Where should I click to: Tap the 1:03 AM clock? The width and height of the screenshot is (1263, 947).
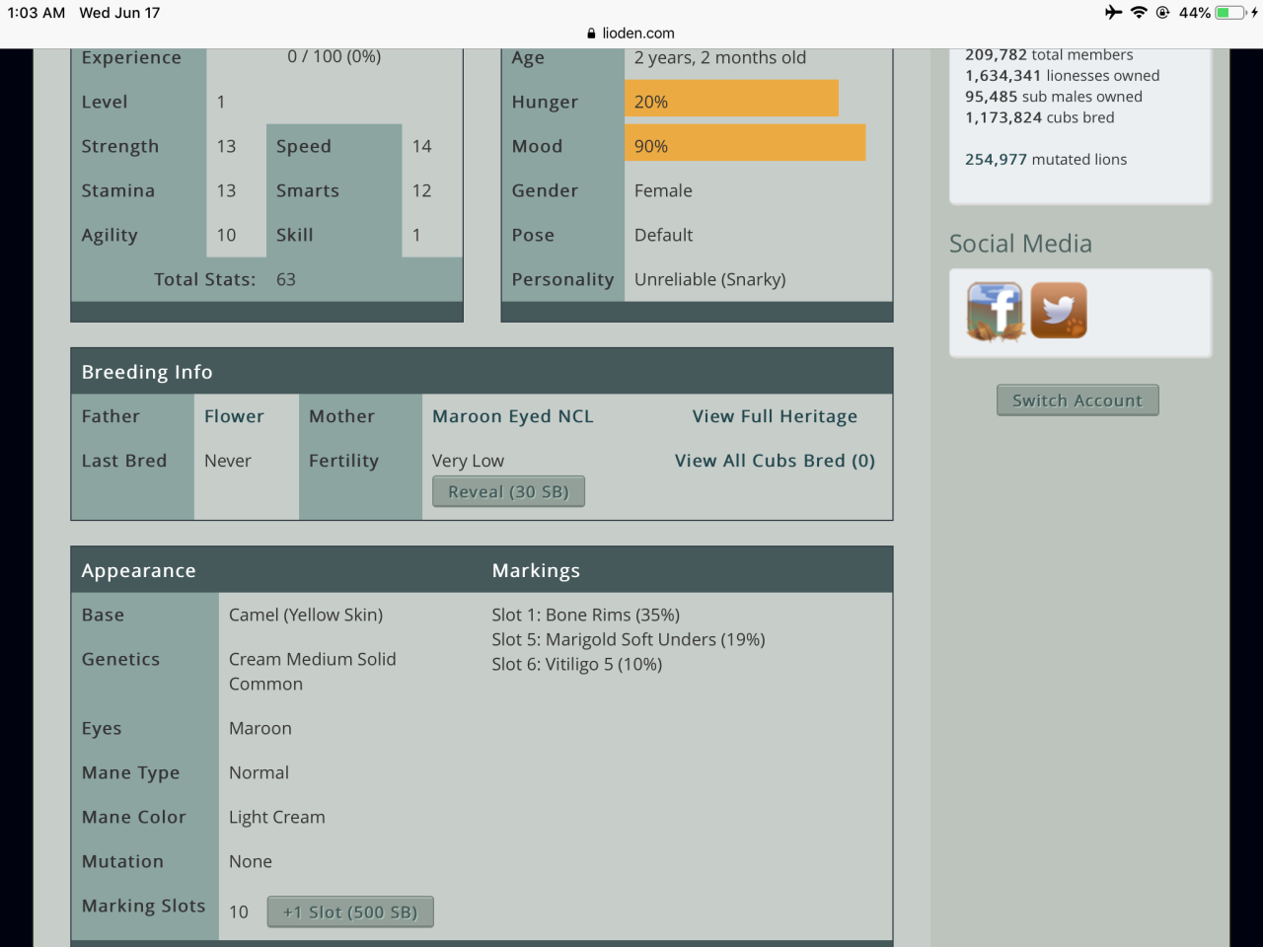pos(37,13)
